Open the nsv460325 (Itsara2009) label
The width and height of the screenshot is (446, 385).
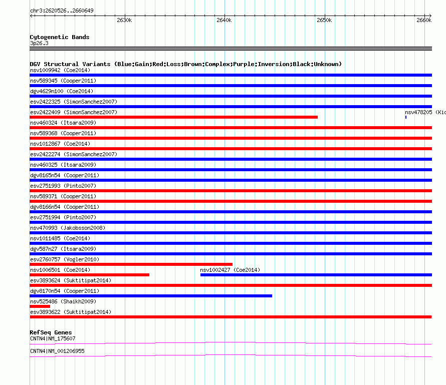63,165
